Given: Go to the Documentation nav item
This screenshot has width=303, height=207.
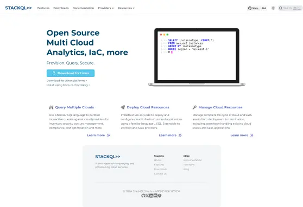Looking at the screenshot, I should click(83, 8).
